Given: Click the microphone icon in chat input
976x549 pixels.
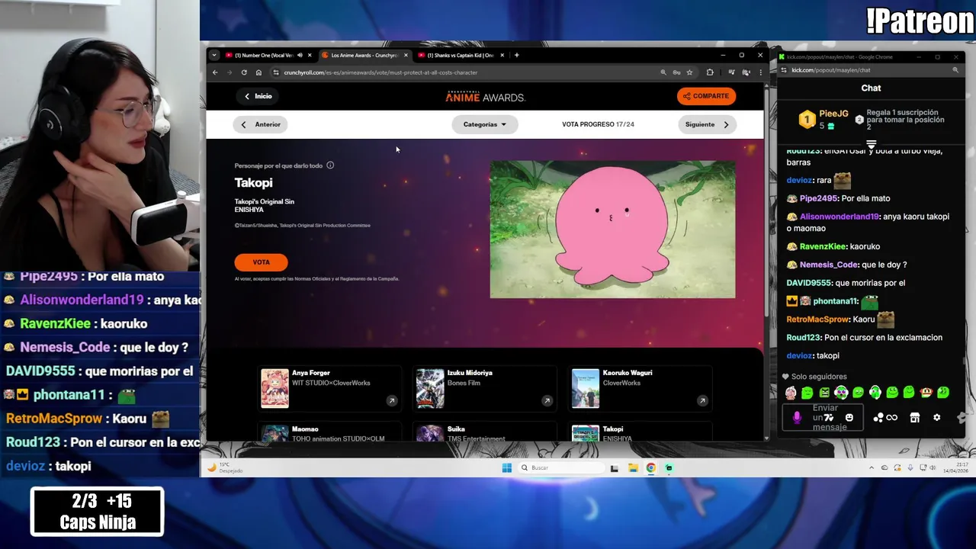Looking at the screenshot, I should (797, 418).
